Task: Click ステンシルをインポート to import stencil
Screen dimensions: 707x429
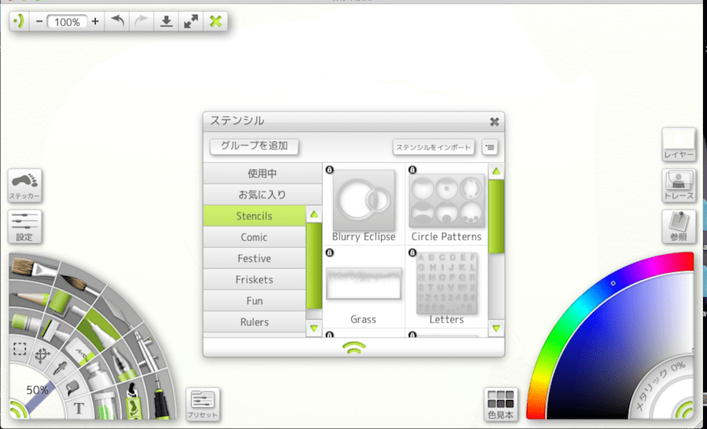Action: (434, 147)
